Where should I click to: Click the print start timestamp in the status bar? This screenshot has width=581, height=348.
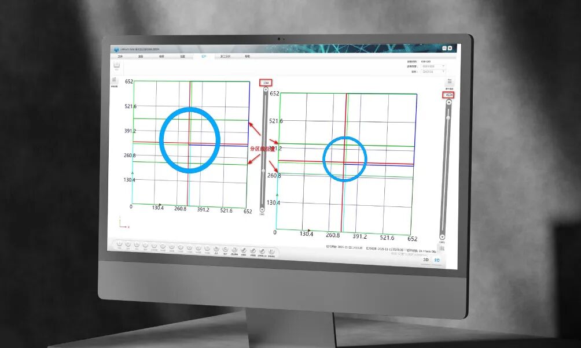(x=344, y=247)
